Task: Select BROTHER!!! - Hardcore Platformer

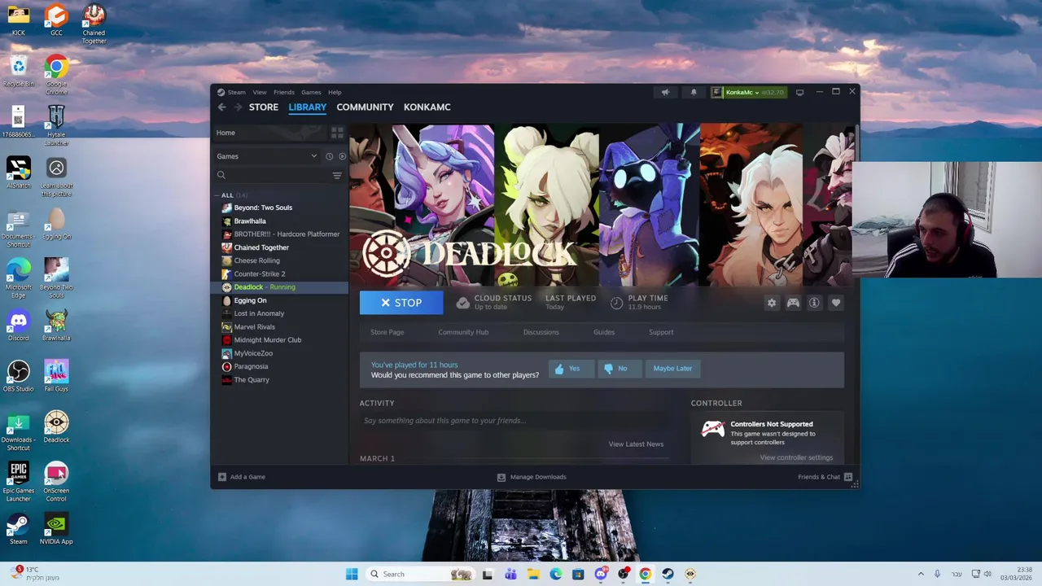Action: coord(280,234)
